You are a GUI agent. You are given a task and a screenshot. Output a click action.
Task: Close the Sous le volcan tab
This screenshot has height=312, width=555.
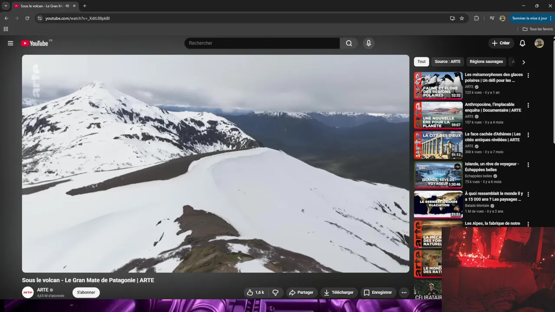coord(74,6)
